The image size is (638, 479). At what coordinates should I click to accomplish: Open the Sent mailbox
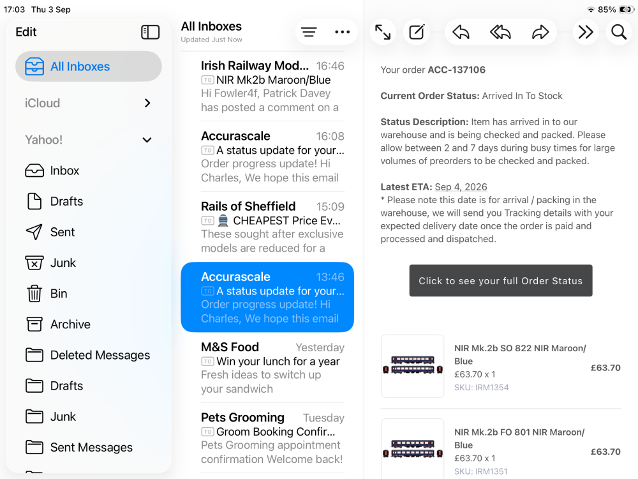pyautogui.click(x=88, y=232)
